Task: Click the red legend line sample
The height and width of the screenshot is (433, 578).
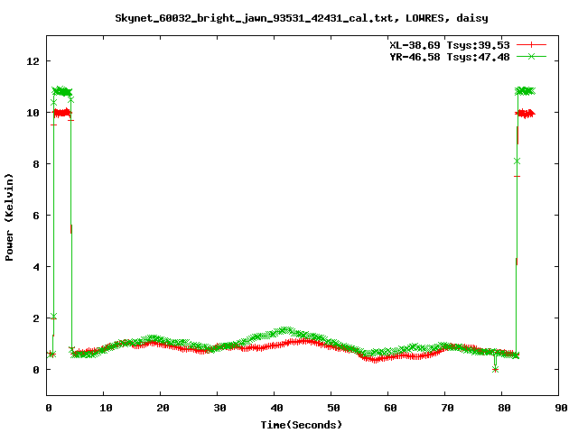Action: (531, 45)
